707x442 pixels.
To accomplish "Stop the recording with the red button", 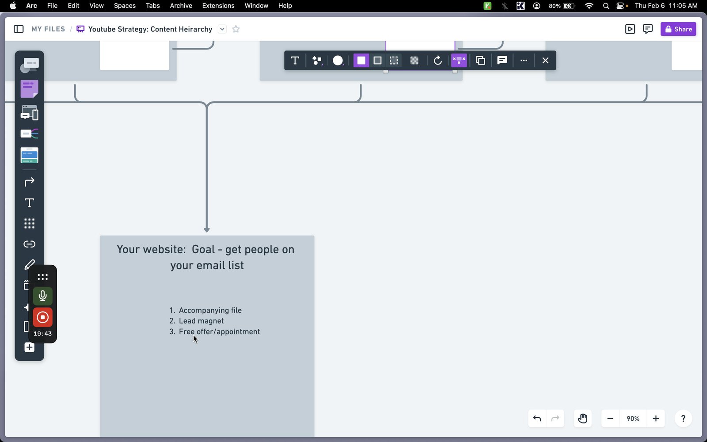I will 42,317.
